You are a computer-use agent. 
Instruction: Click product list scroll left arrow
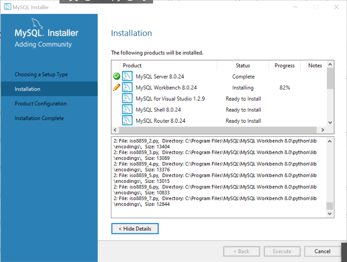(x=115, y=130)
